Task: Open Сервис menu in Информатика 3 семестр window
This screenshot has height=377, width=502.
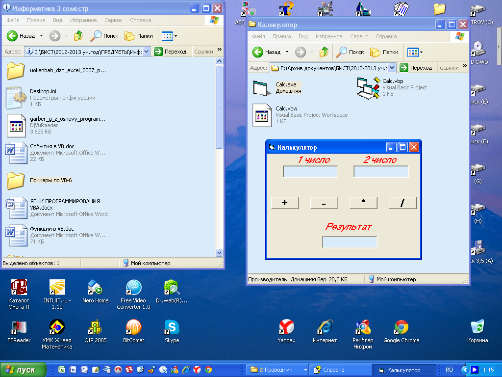Action: [113, 20]
